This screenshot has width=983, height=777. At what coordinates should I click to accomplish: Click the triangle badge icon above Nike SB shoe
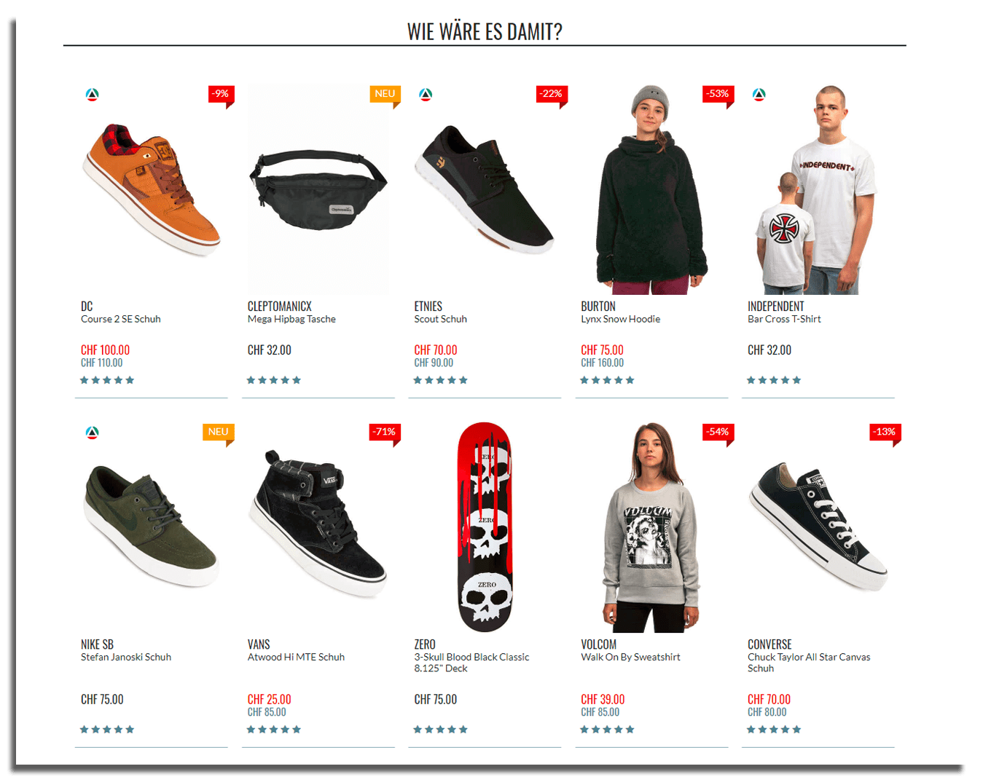[92, 433]
